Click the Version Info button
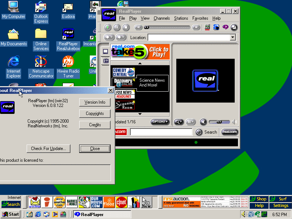The image size is (292, 219). [95, 102]
